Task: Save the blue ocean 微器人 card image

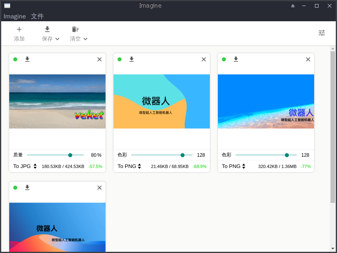Action: [236, 59]
